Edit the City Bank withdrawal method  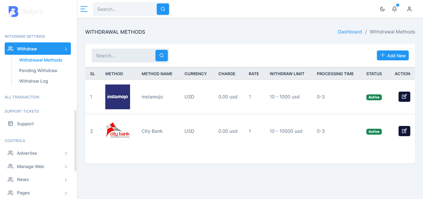point(404,131)
